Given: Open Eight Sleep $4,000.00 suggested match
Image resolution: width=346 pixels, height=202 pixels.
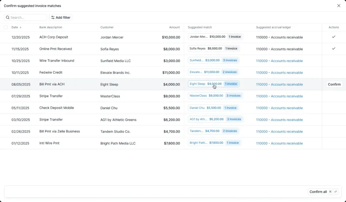Looking at the screenshot, I should click(214, 84).
